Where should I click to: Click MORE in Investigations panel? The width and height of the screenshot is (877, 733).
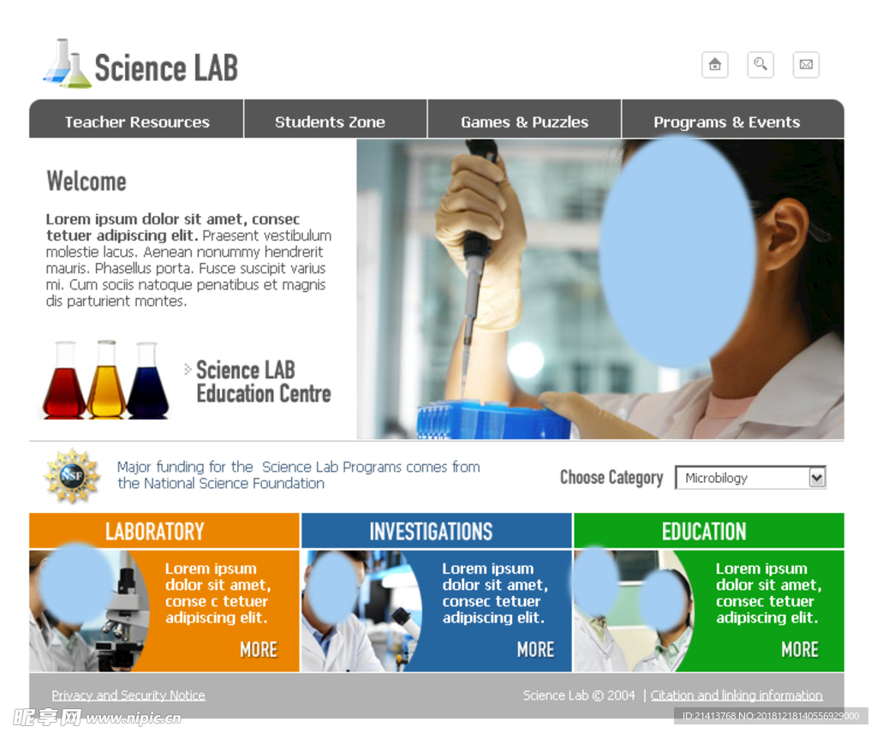535,650
